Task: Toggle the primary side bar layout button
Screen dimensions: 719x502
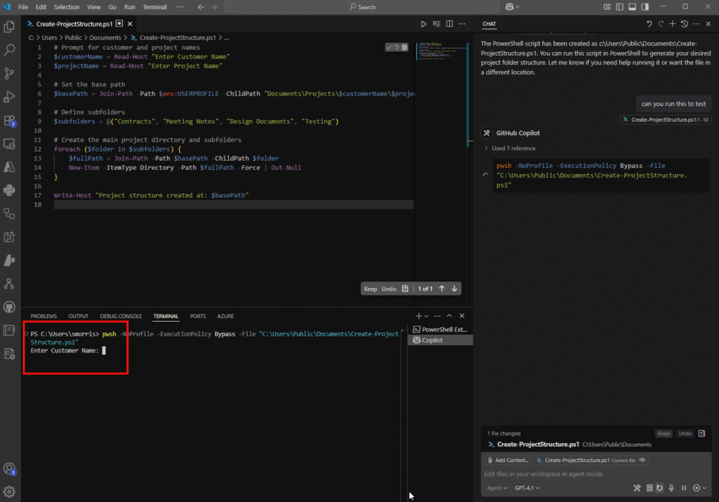Action: (619, 7)
